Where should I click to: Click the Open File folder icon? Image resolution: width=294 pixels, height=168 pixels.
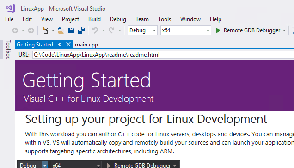61,30
